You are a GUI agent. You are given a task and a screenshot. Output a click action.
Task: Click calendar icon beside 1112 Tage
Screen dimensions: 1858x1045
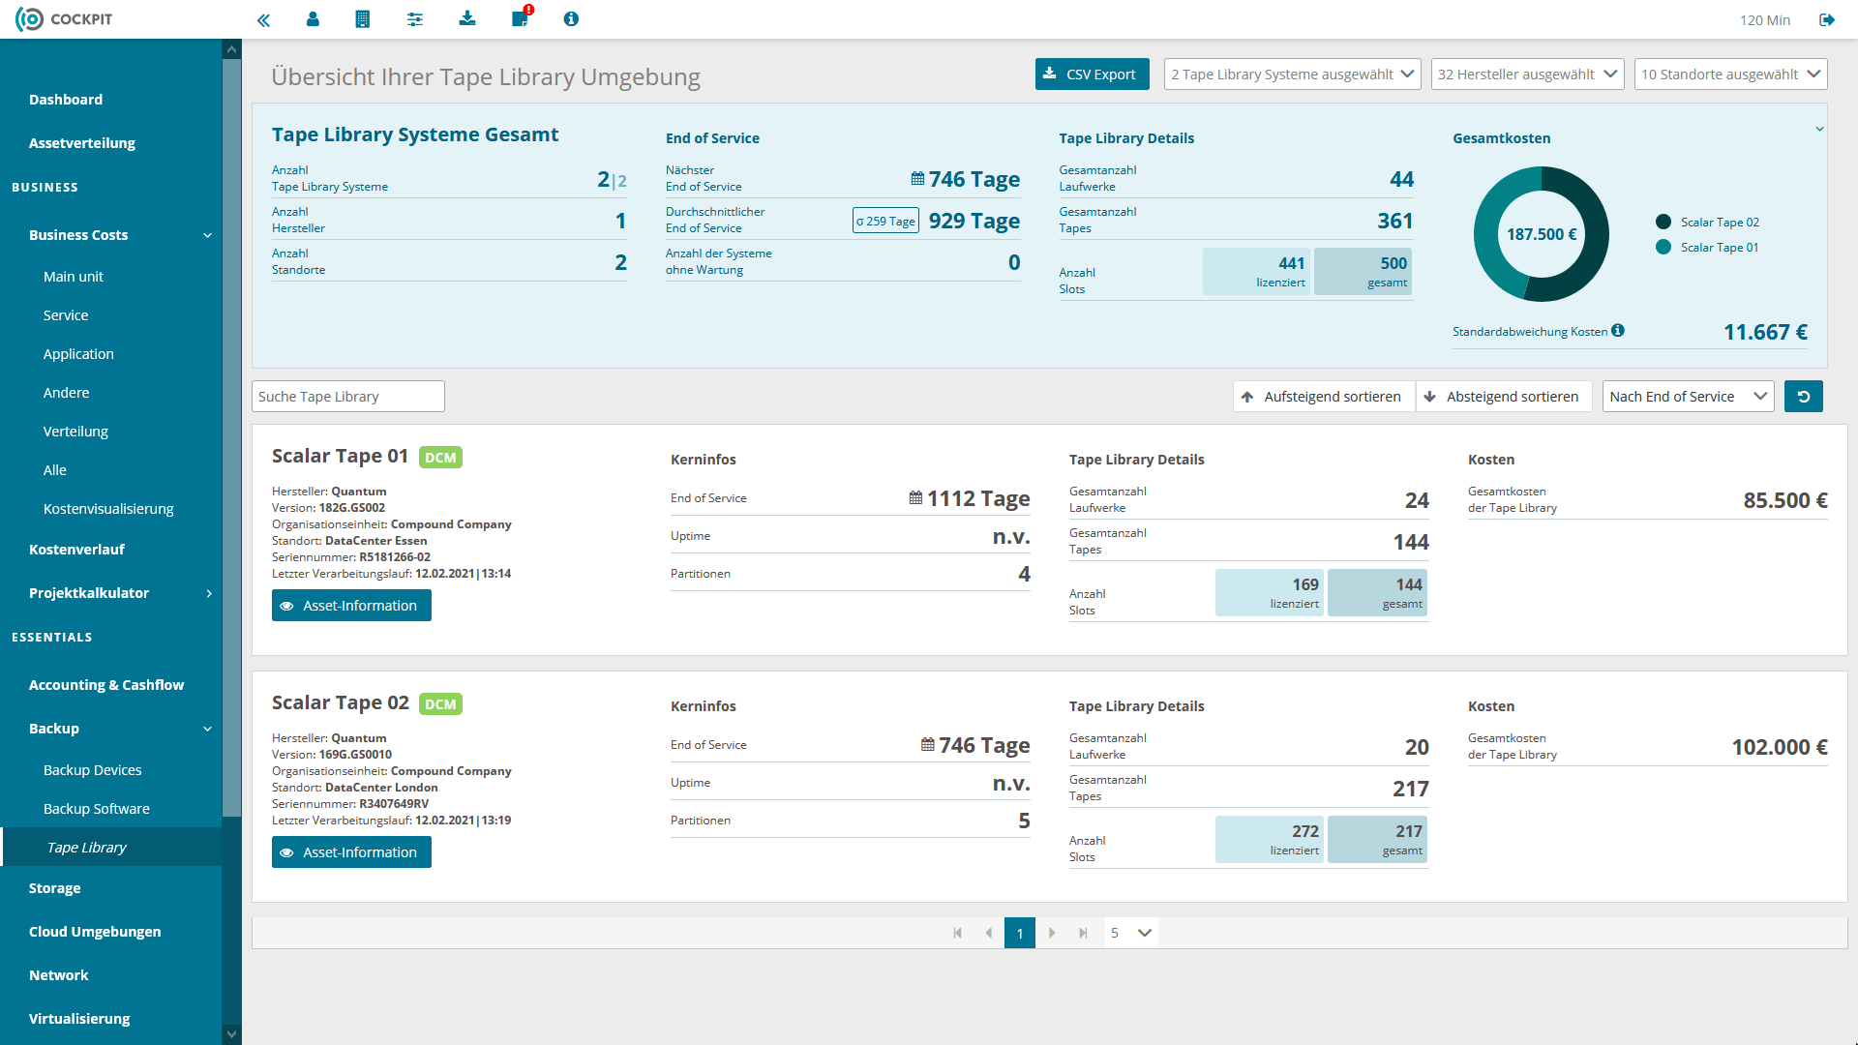point(915,498)
